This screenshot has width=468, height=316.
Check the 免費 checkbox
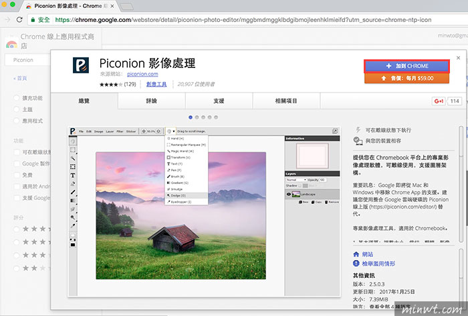coord(17,175)
